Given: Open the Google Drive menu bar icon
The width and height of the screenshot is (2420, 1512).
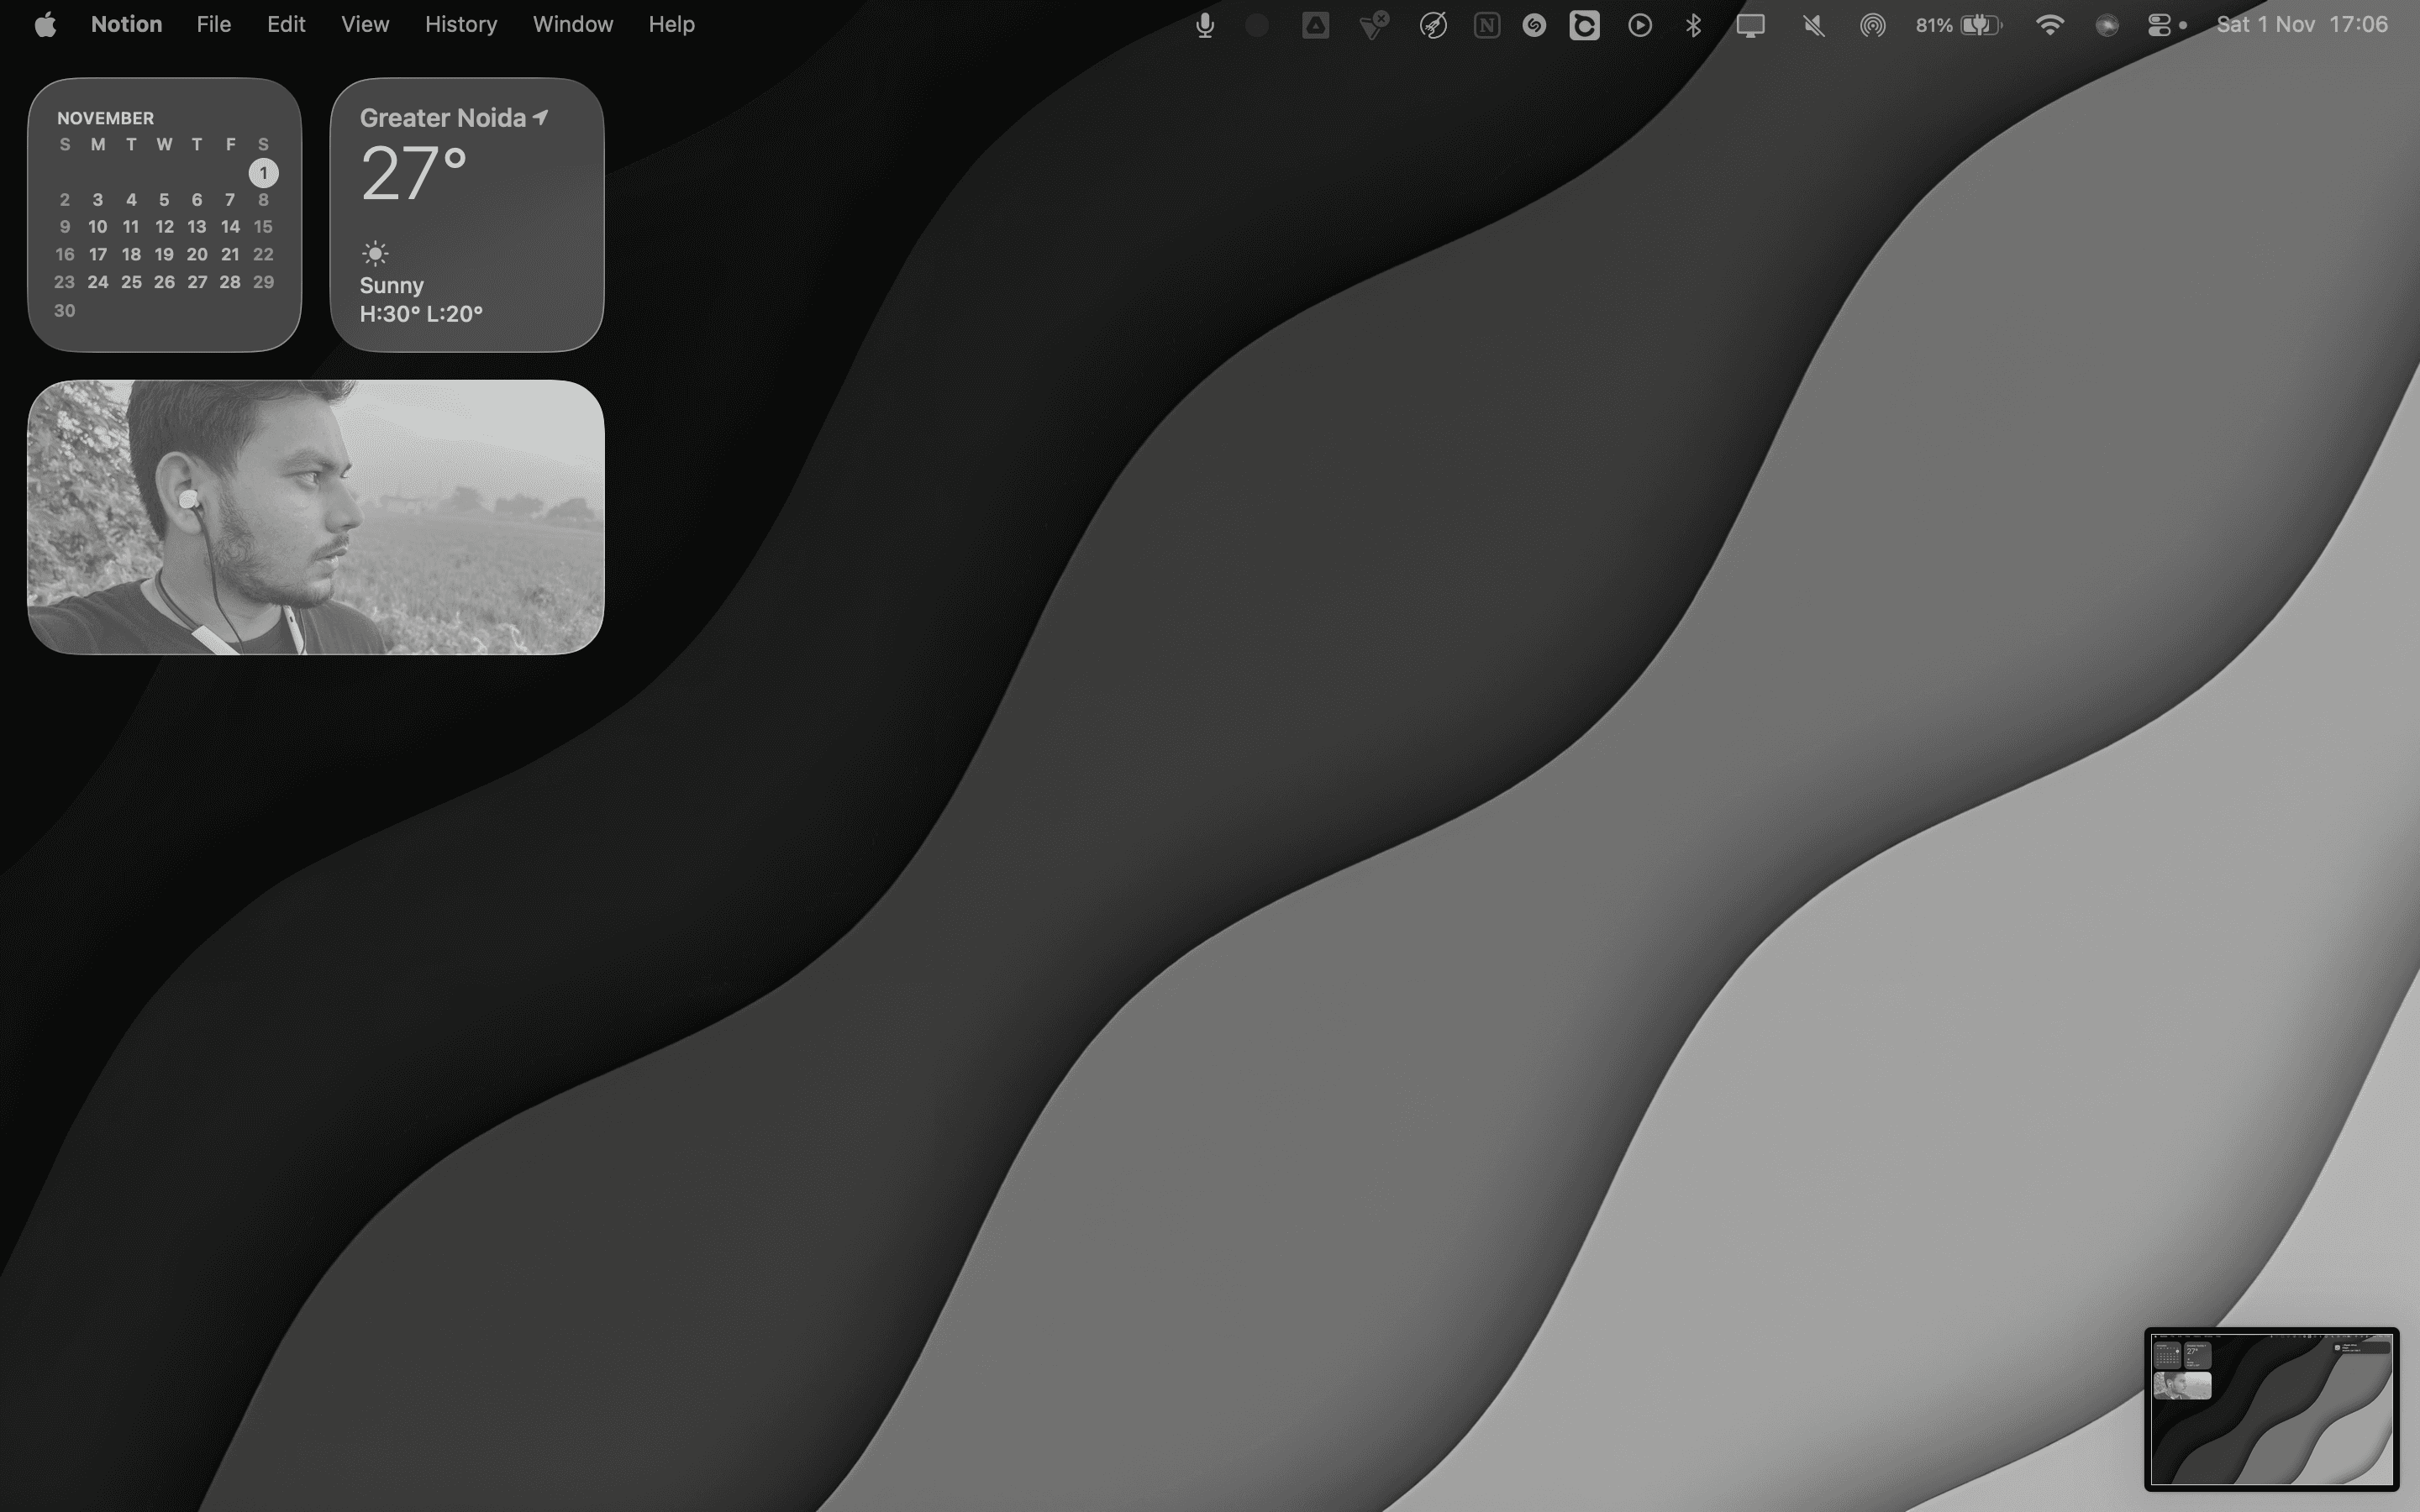Looking at the screenshot, I should pyautogui.click(x=1315, y=25).
